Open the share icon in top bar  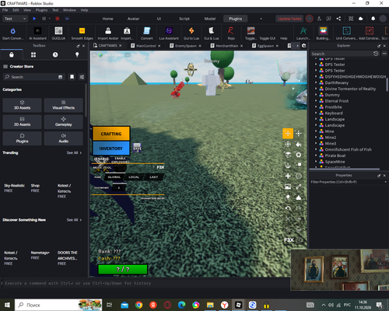[338, 19]
